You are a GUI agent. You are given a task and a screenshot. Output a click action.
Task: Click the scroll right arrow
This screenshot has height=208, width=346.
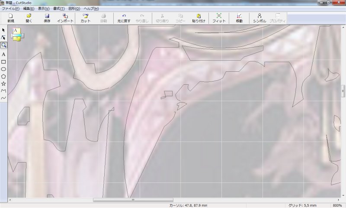[x=339, y=200]
